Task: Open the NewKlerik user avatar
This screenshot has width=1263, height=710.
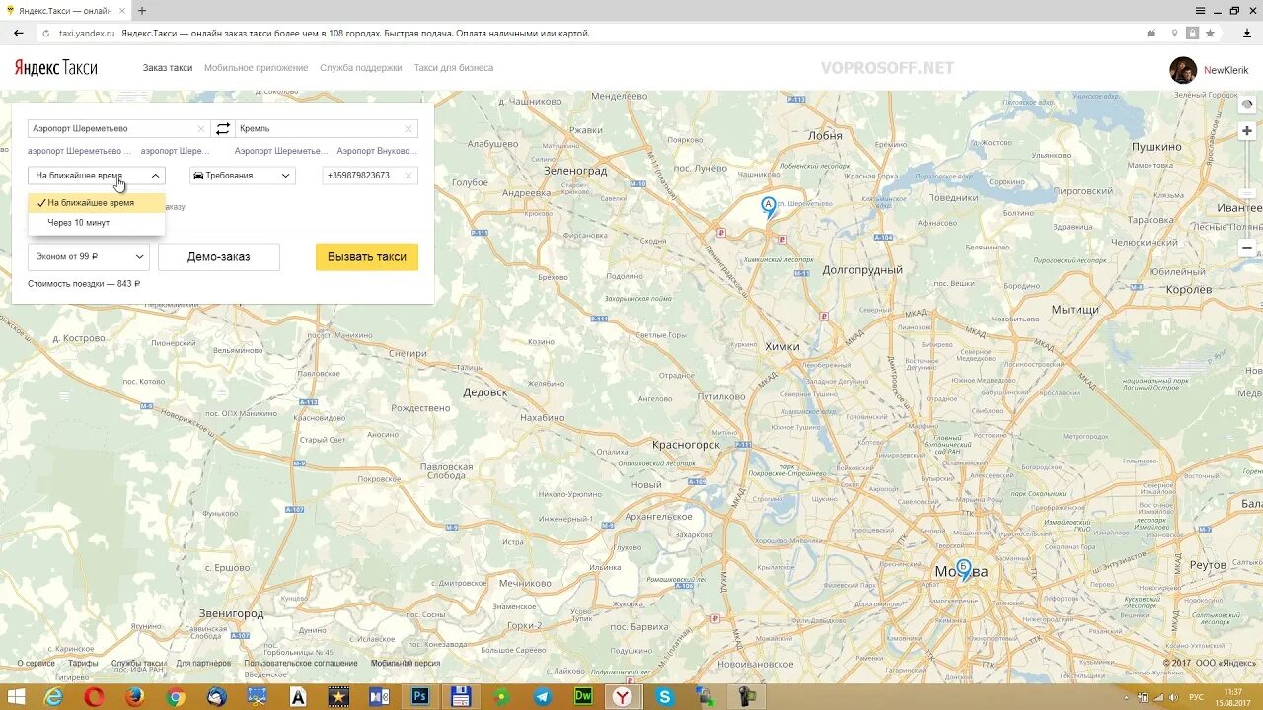Action: (1183, 70)
